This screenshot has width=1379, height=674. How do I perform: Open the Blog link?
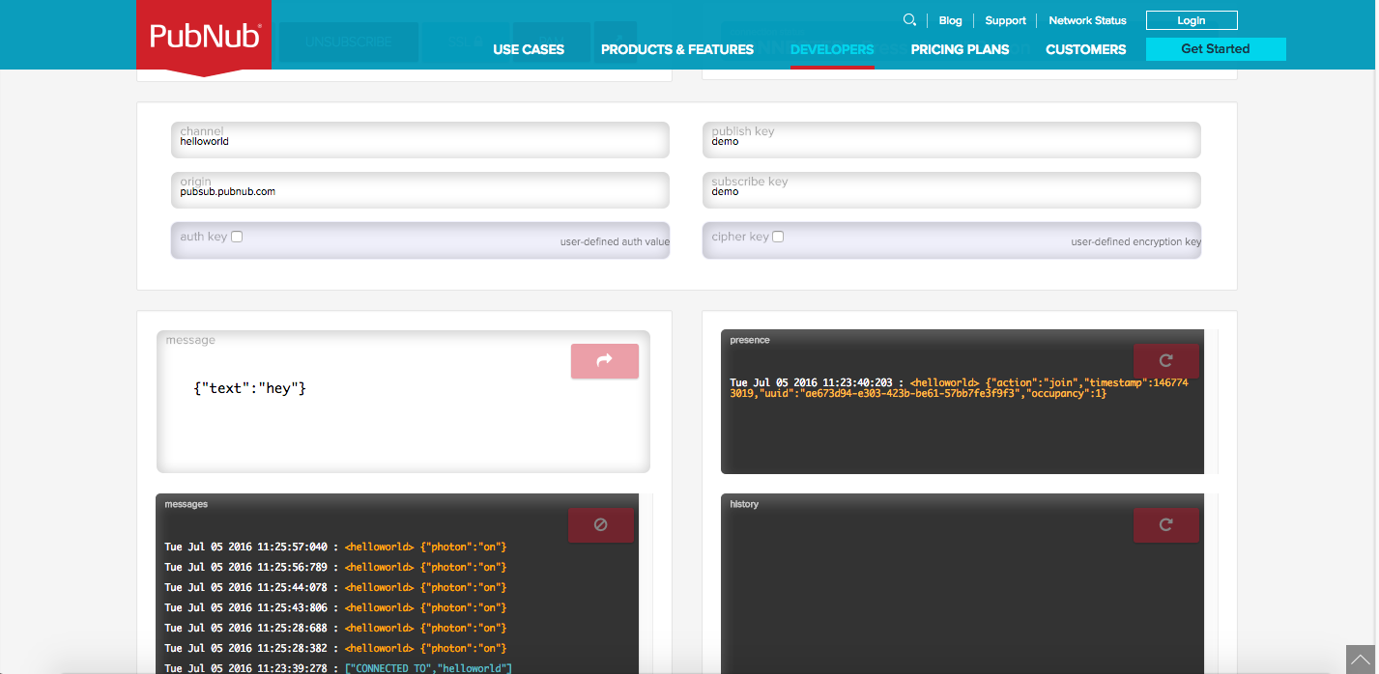(950, 20)
